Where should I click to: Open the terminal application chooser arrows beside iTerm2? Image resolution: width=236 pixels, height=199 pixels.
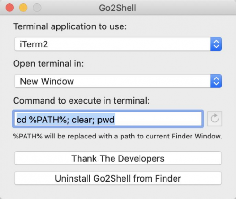coord(216,44)
